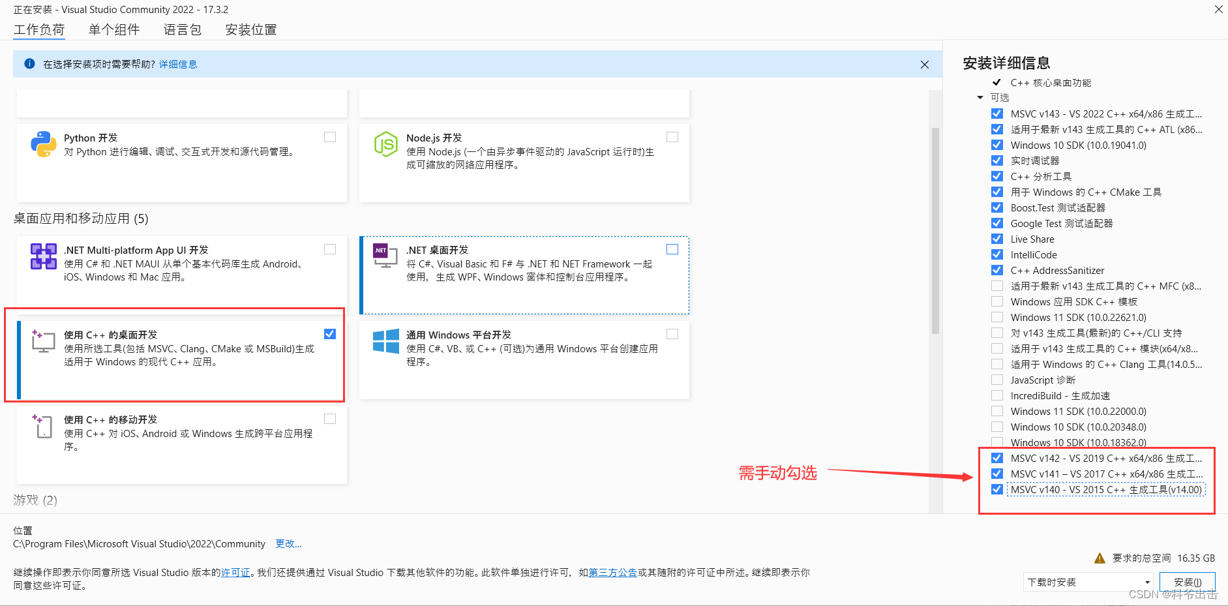Check the JavaScript 诊断 option

(997, 380)
